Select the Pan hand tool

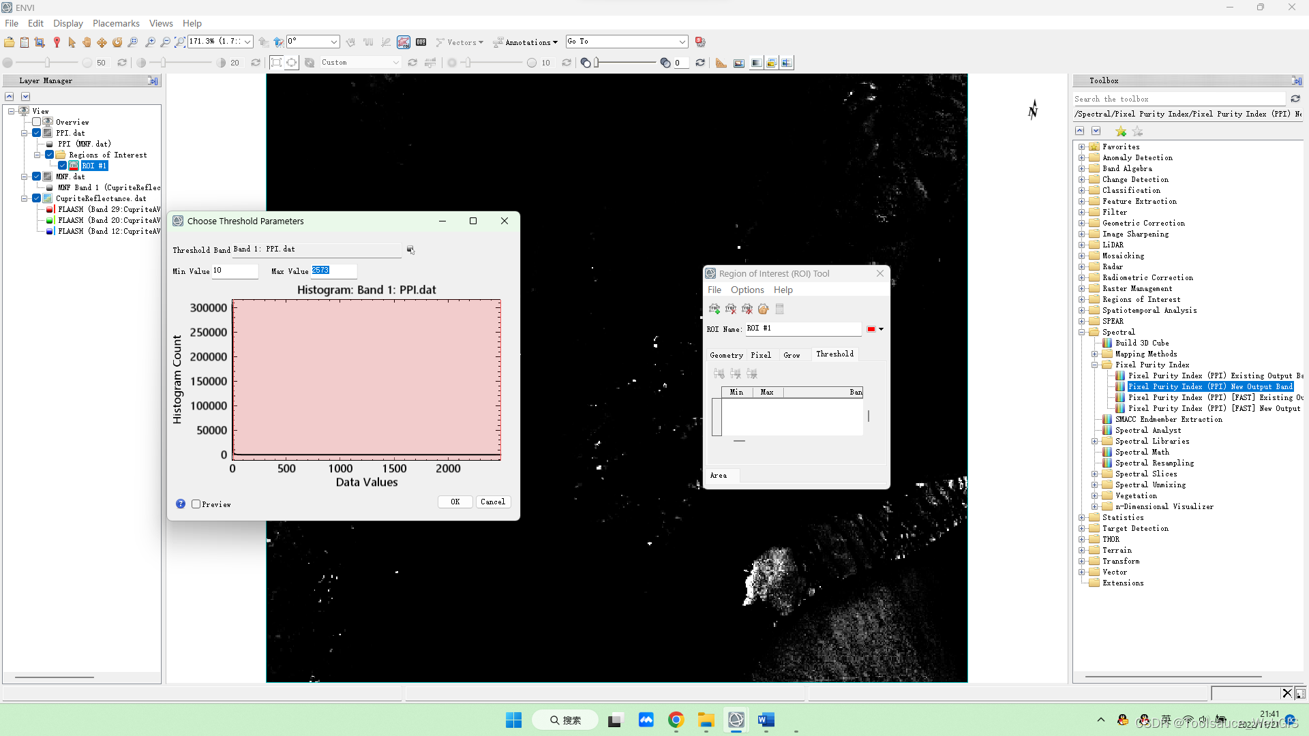point(87,42)
